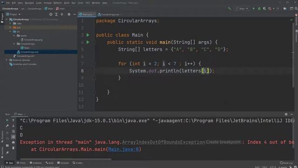Click the Structure vertical side tab
This screenshot has width=298, height=168.
pyautogui.click(x=2, y=137)
